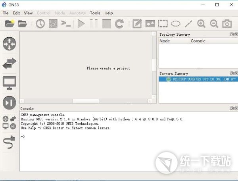This screenshot has height=181, width=238.
Task: Browse all devices combined icon
Action: click(x=10, y=123)
